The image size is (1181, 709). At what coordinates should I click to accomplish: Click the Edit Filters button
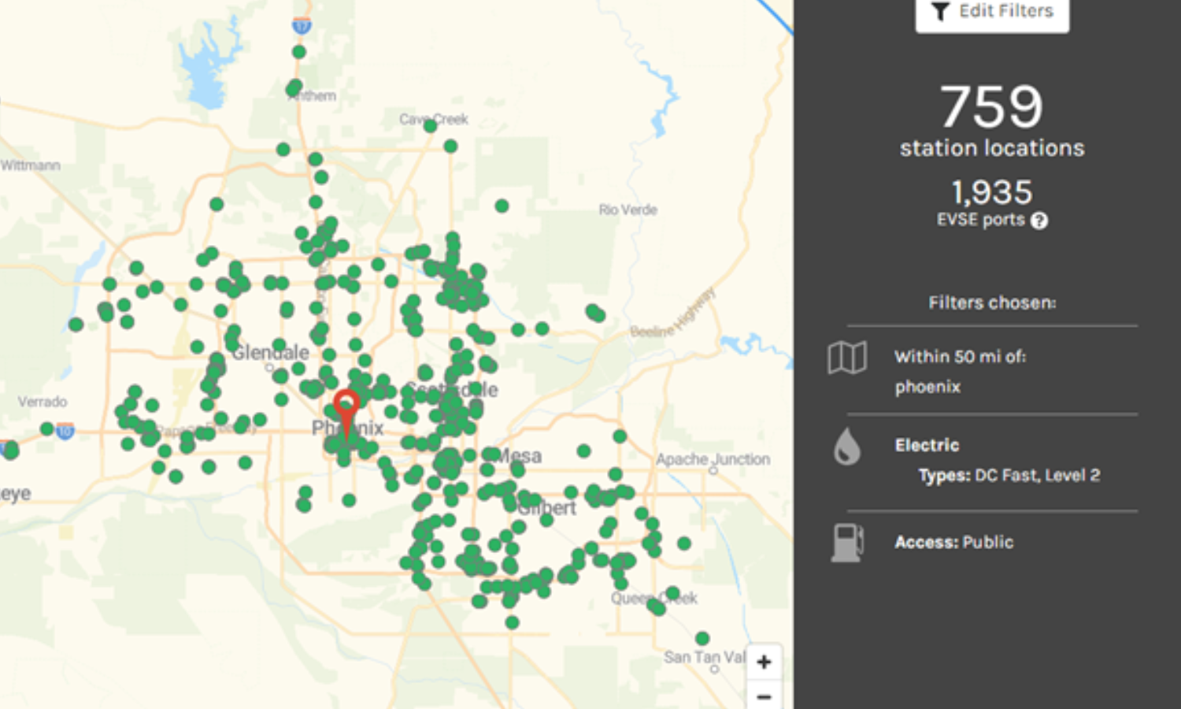(x=992, y=12)
